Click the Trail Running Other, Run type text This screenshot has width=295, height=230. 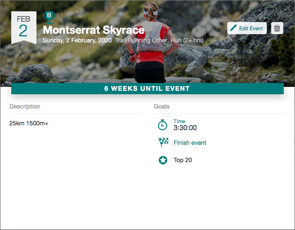pyautogui.click(x=159, y=40)
